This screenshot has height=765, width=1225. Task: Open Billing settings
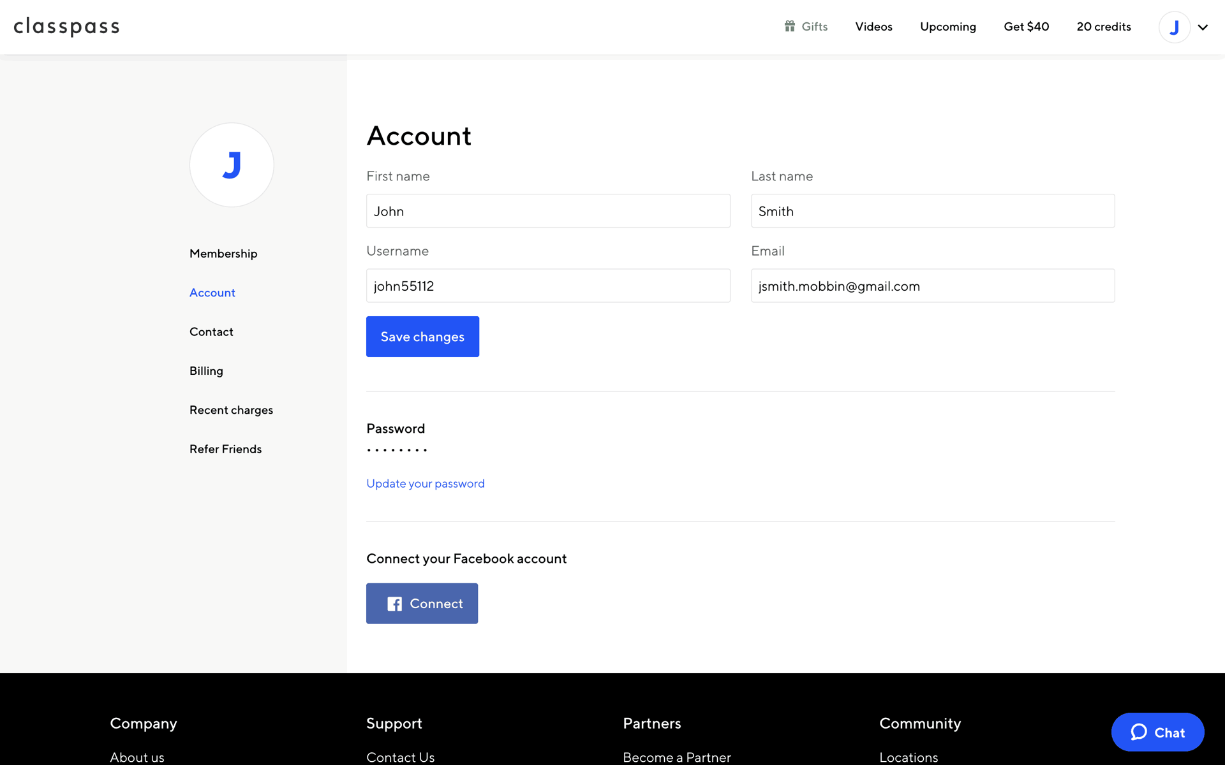(206, 371)
